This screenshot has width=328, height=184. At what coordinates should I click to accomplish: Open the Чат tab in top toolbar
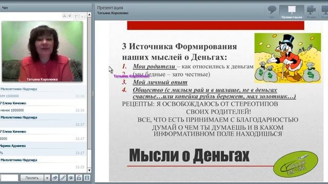coord(272,12)
